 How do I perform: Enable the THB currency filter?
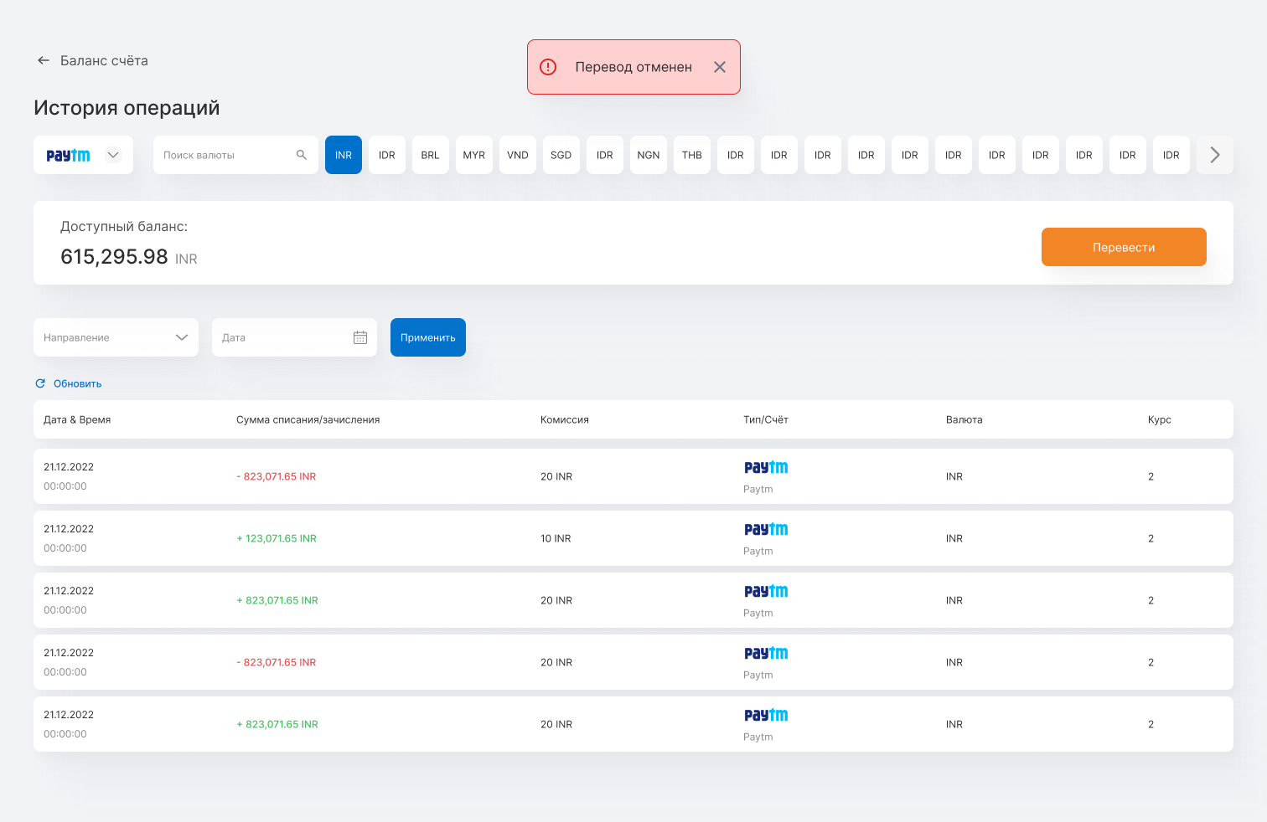691,155
